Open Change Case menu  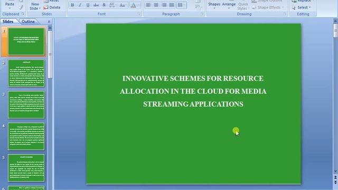123,5
